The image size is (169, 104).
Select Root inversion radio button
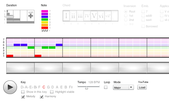[126, 11]
